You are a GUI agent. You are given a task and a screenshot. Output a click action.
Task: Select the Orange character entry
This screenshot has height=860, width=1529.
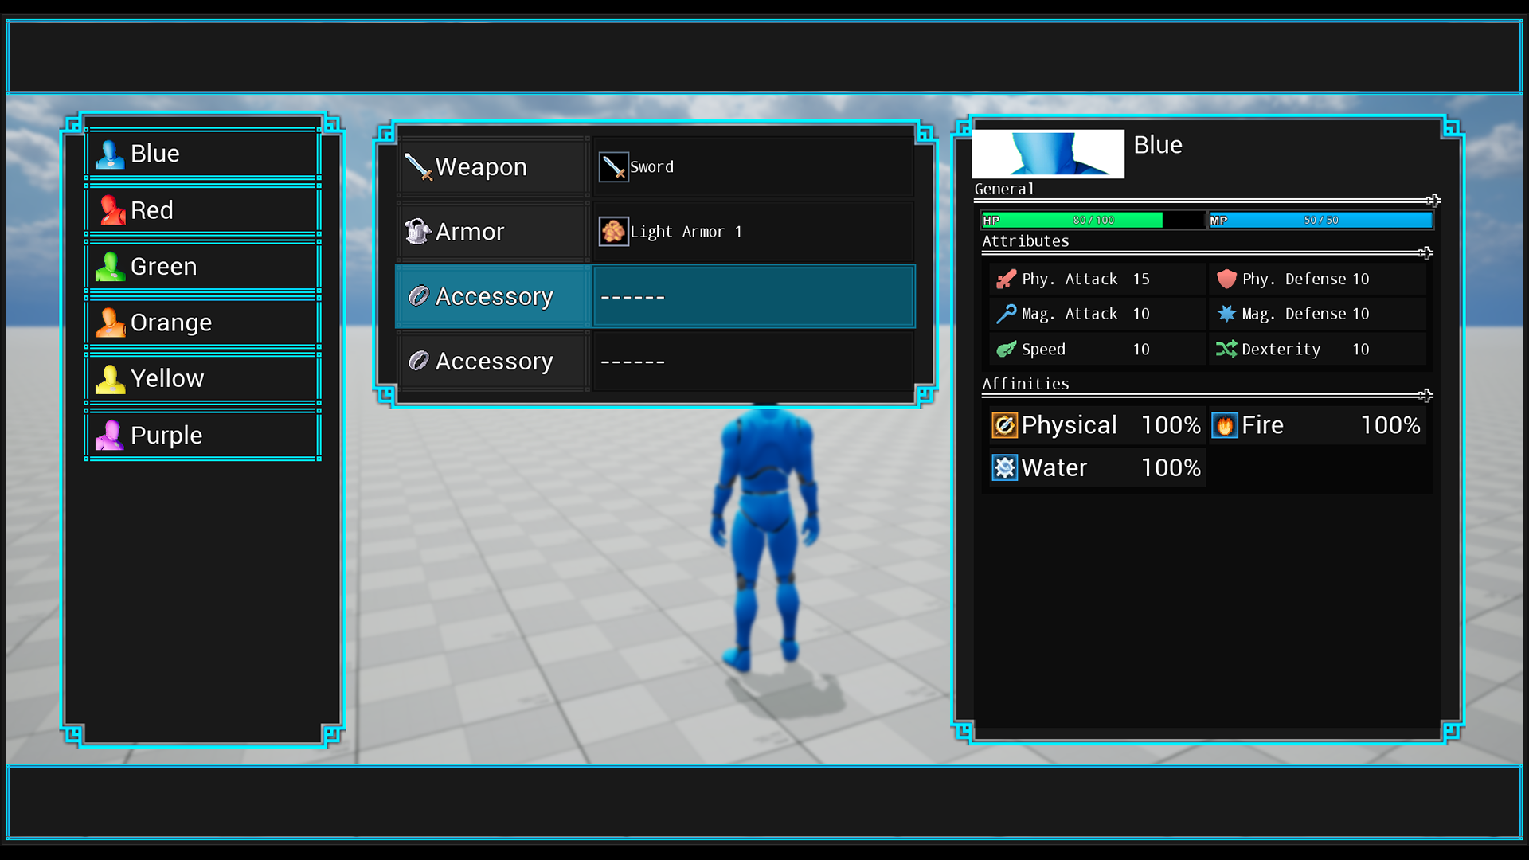click(x=203, y=322)
